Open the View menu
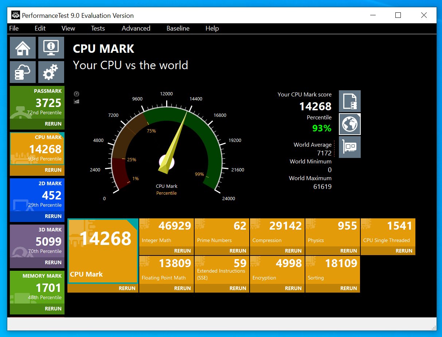The image size is (442, 337). 68,28
